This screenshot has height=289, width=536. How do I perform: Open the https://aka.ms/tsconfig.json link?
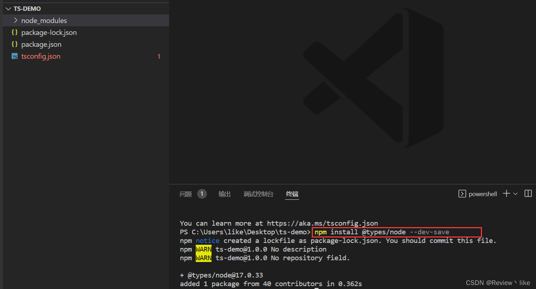click(323, 223)
